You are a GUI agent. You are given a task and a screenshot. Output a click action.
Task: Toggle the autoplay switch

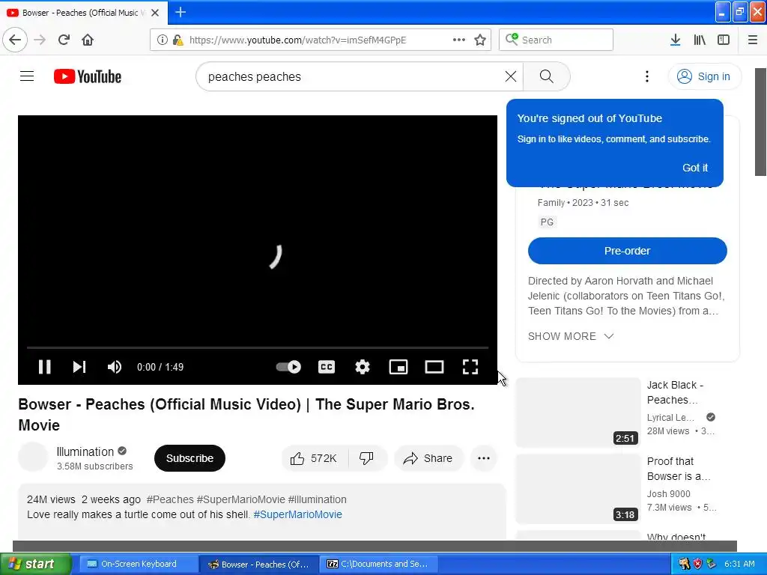(288, 367)
